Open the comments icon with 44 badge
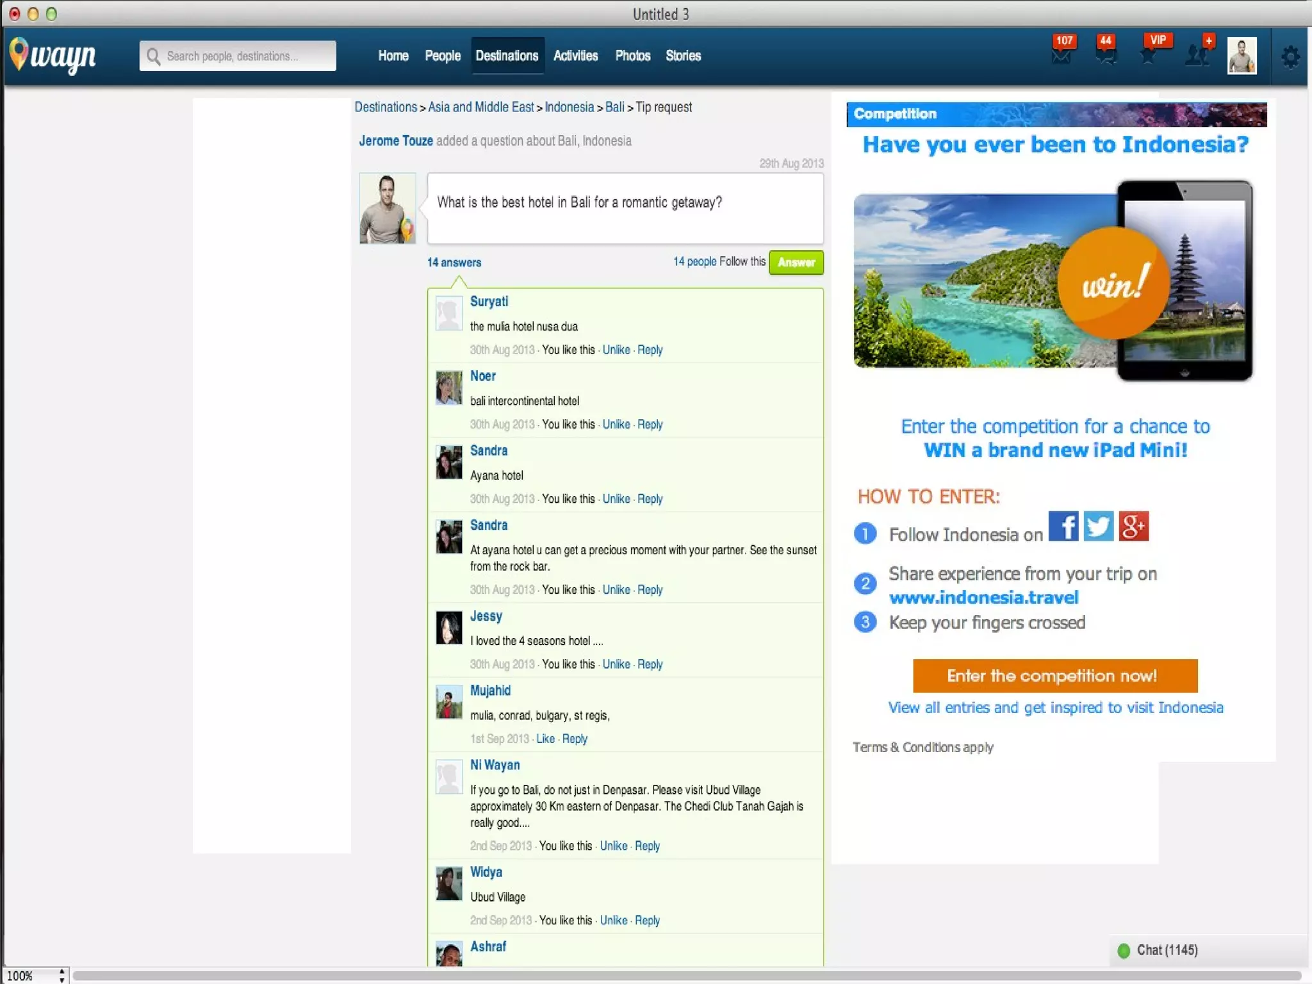Image resolution: width=1312 pixels, height=984 pixels. [x=1105, y=54]
